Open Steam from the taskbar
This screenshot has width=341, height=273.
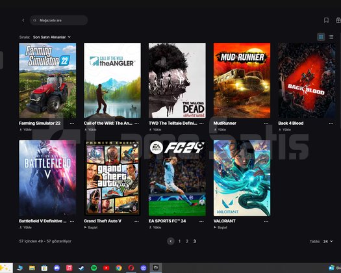[x=81, y=268]
